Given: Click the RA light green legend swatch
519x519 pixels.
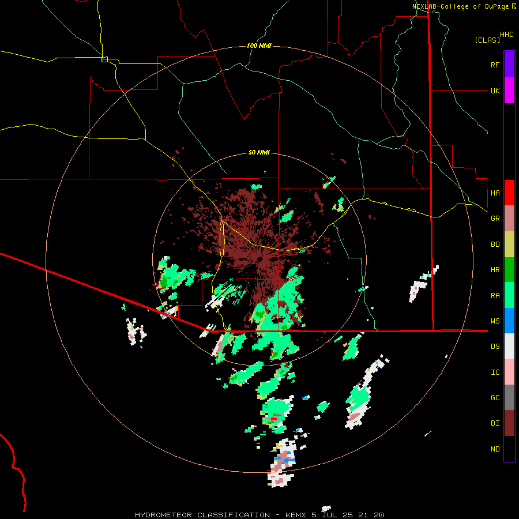Looking at the screenshot, I should pos(509,295).
